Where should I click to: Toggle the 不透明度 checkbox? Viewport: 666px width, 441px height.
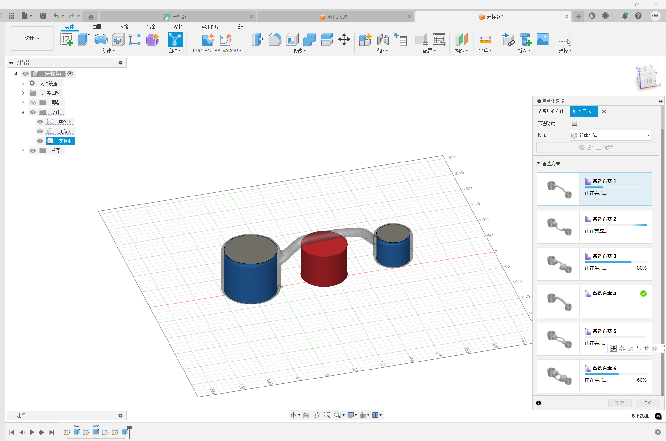(x=575, y=123)
